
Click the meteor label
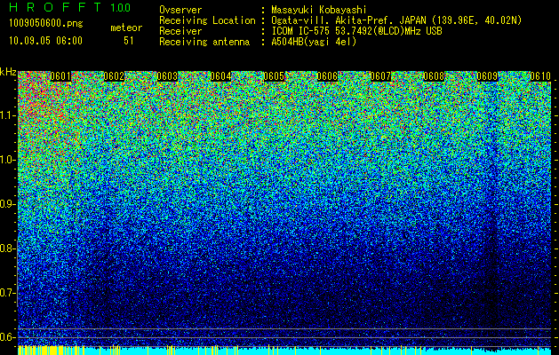[126, 28]
